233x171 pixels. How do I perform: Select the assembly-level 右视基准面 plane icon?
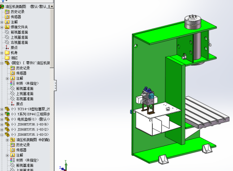tap(7, 42)
